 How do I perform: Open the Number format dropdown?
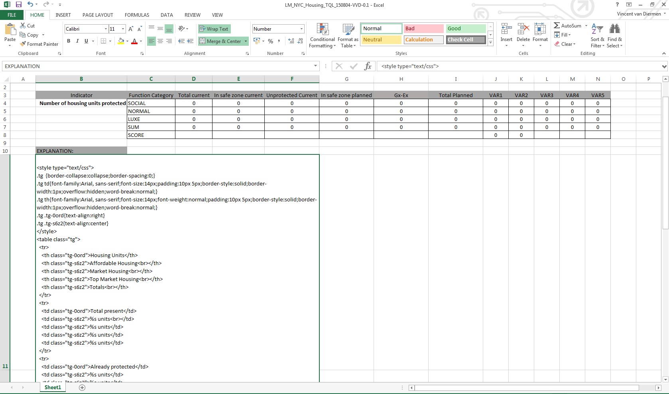click(x=301, y=29)
